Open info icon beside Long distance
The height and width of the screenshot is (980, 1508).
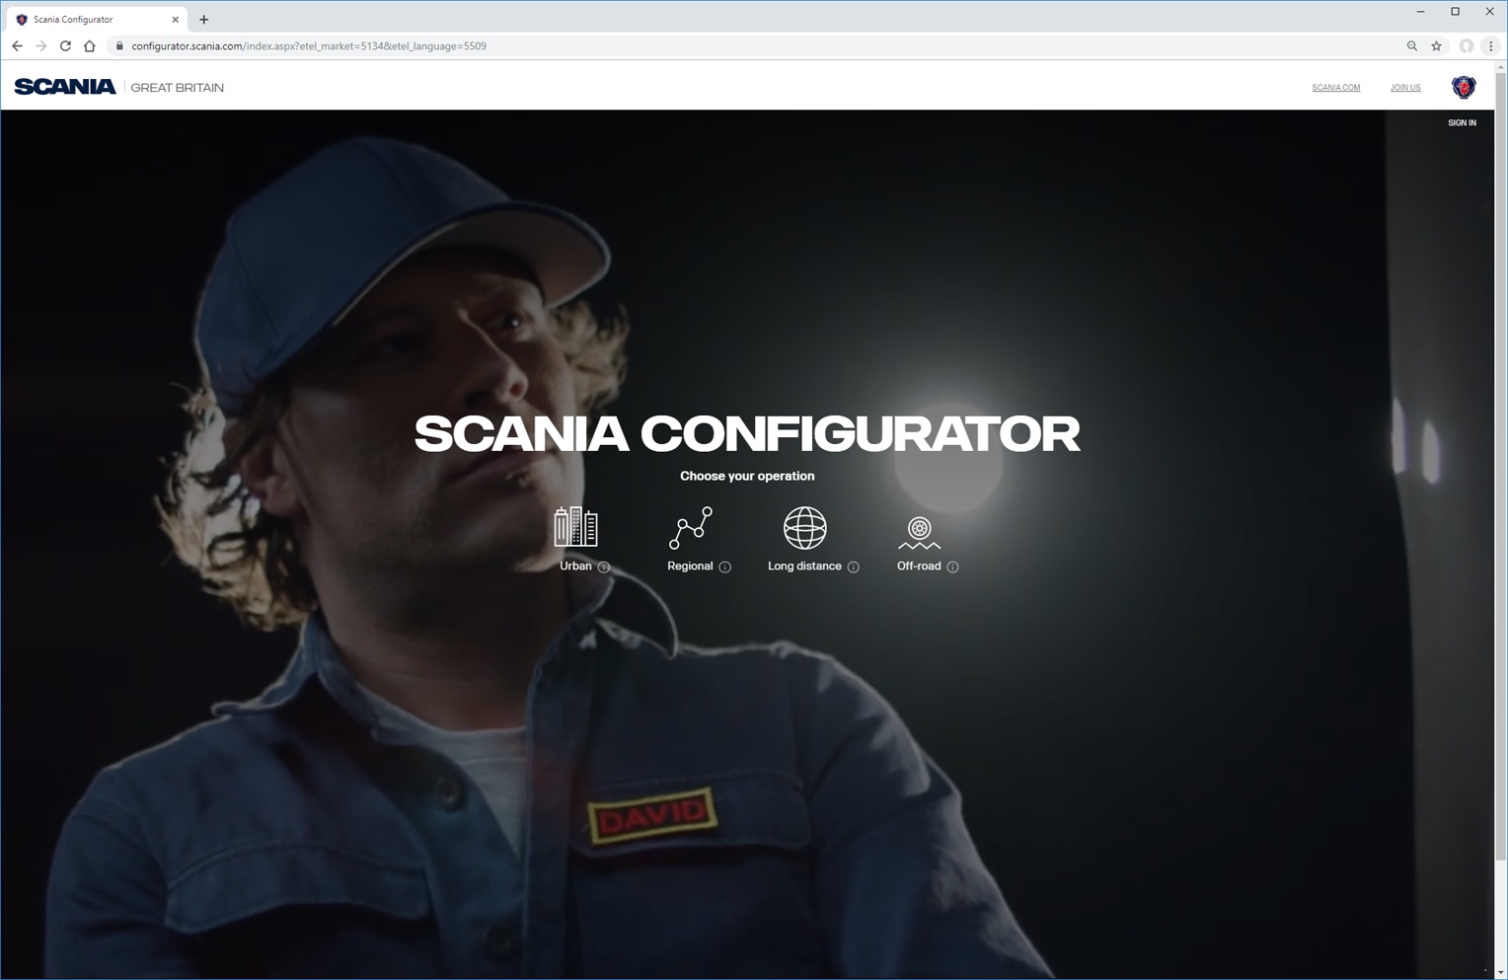coord(854,567)
